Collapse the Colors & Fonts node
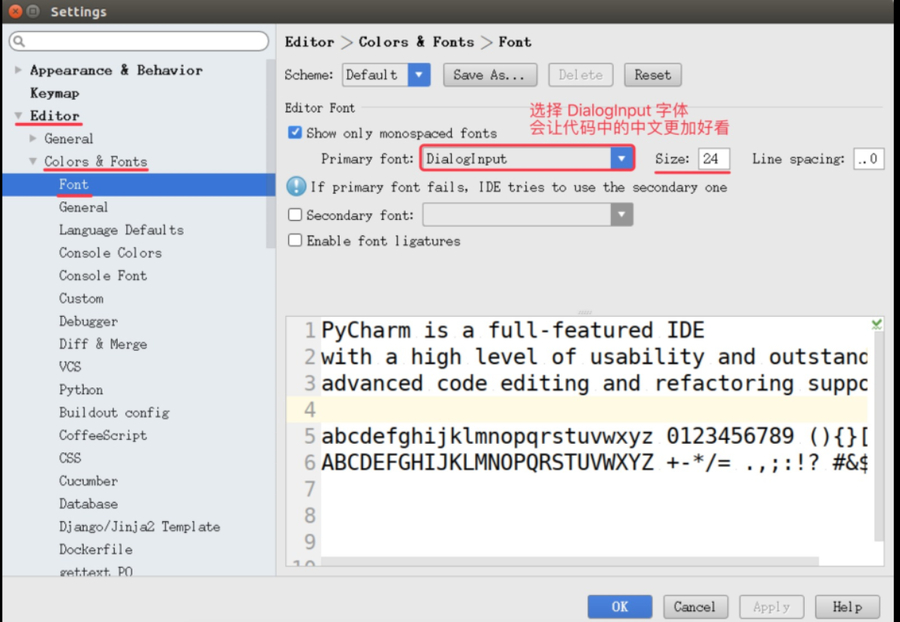 [33, 161]
